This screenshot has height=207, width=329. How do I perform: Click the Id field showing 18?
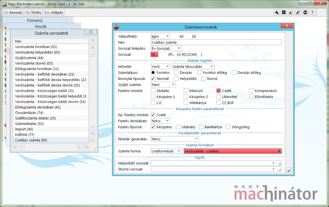[192, 36]
